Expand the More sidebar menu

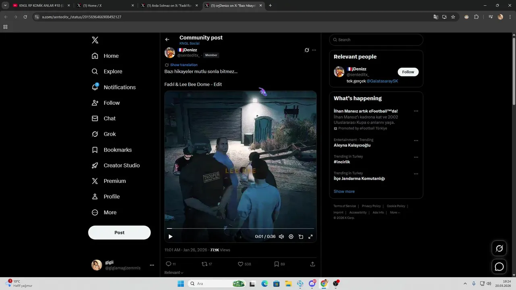pyautogui.click(x=104, y=212)
